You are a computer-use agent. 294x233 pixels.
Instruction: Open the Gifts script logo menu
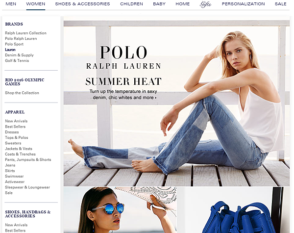pos(205,4)
